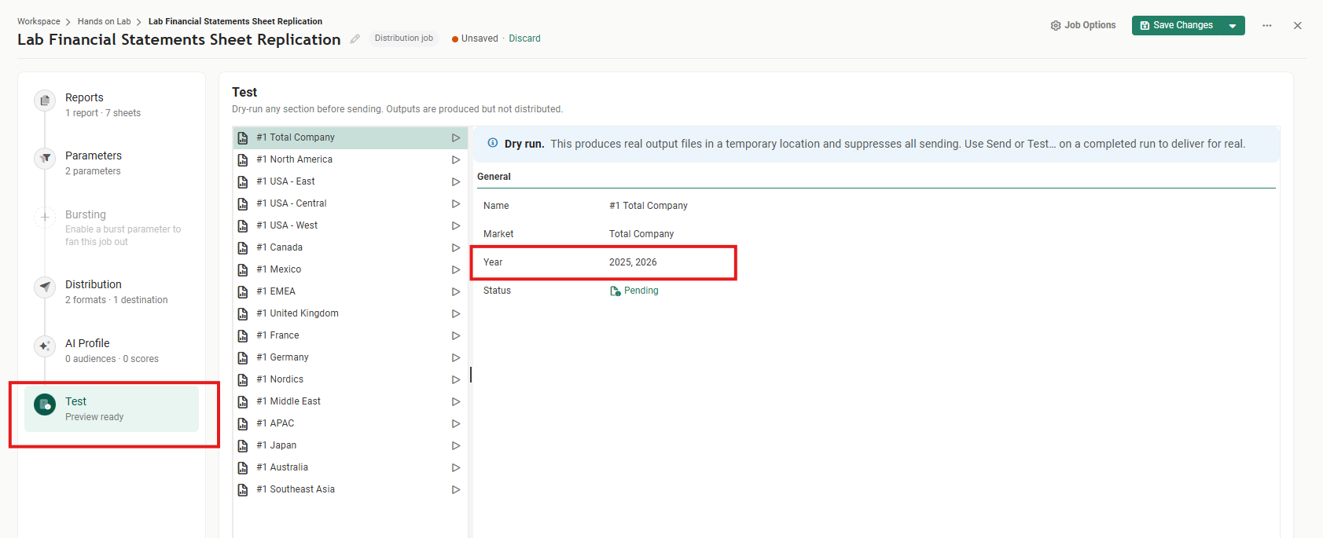1323x538 pixels.
Task: Discard unsaved changes
Action: (524, 38)
